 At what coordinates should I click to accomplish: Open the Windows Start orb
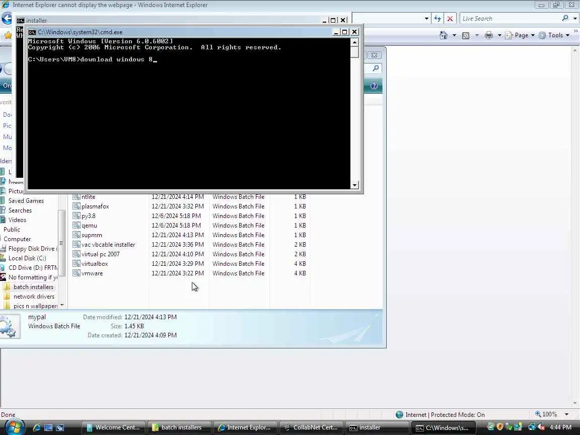(14, 427)
